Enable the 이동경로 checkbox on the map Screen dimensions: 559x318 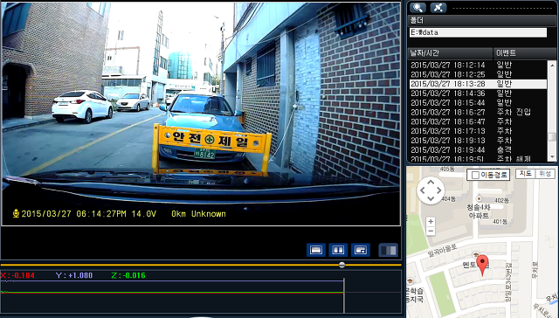coord(475,175)
